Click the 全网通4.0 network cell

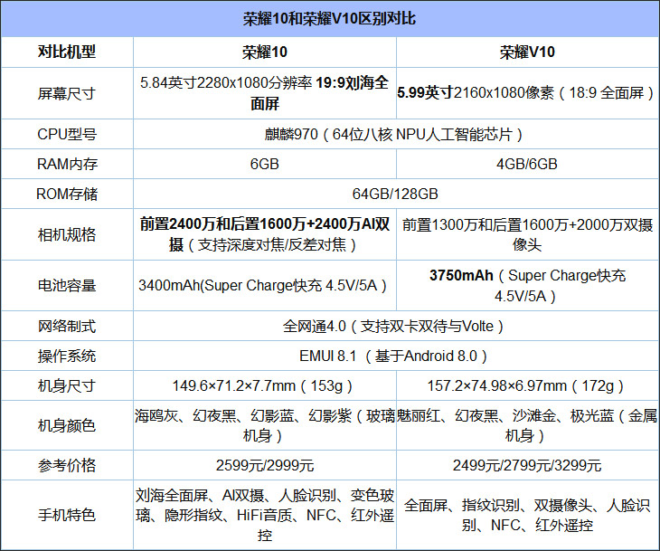click(396, 326)
